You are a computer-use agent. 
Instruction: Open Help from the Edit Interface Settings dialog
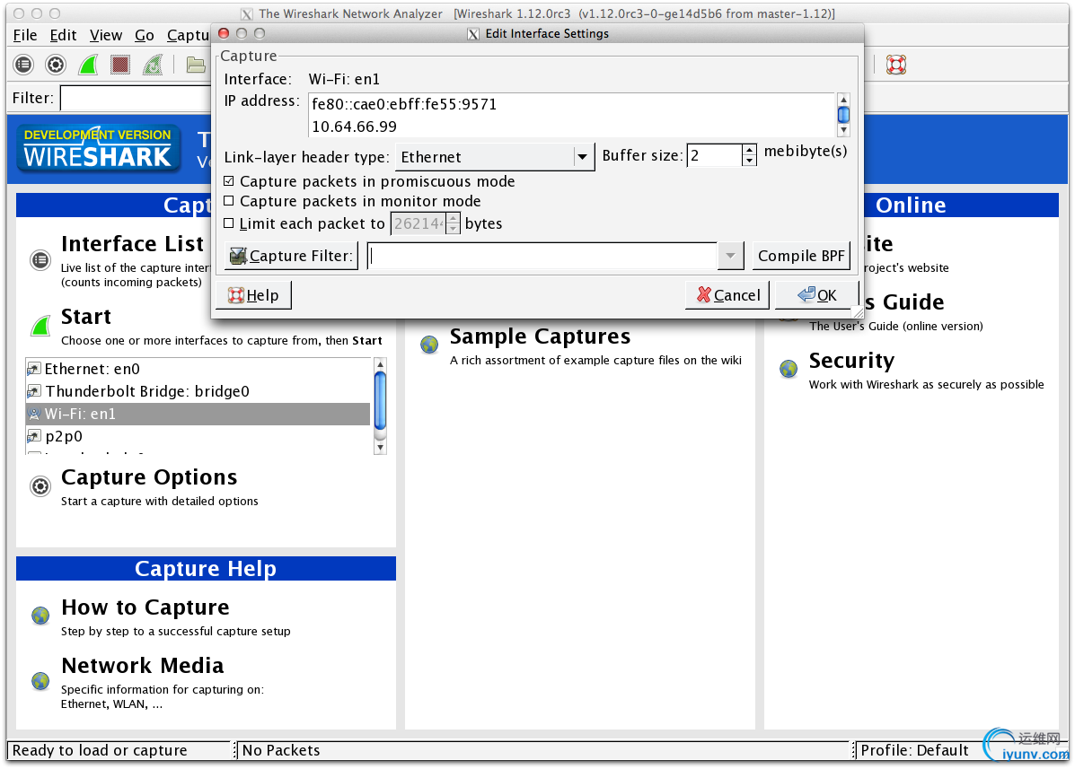(x=253, y=295)
